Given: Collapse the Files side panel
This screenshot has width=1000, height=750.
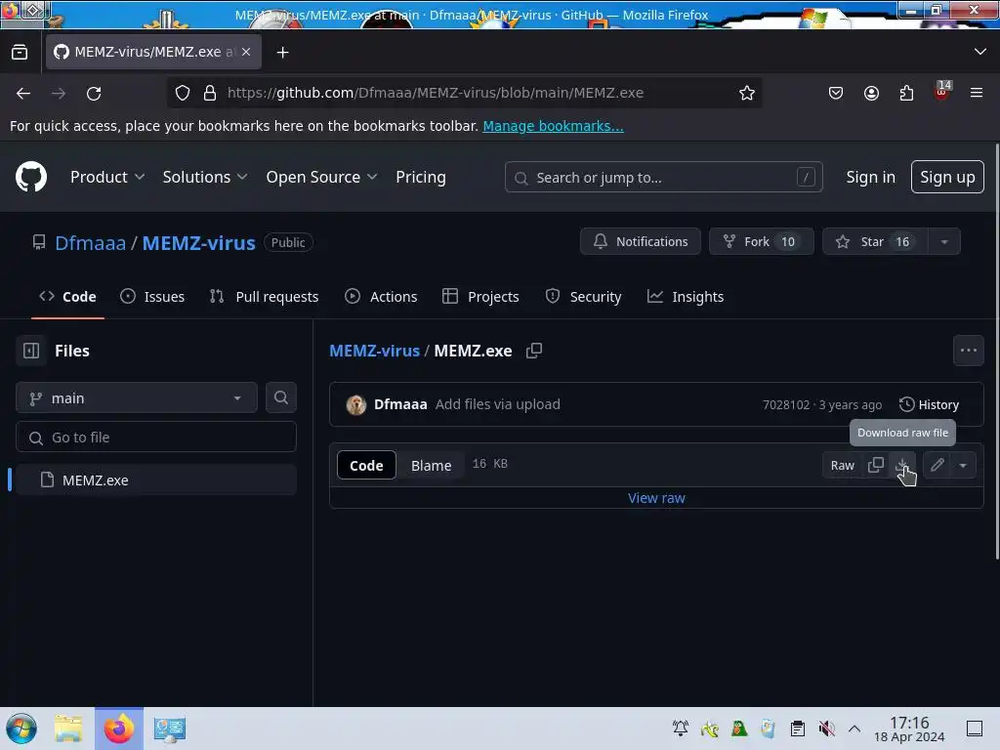Looking at the screenshot, I should click(31, 351).
